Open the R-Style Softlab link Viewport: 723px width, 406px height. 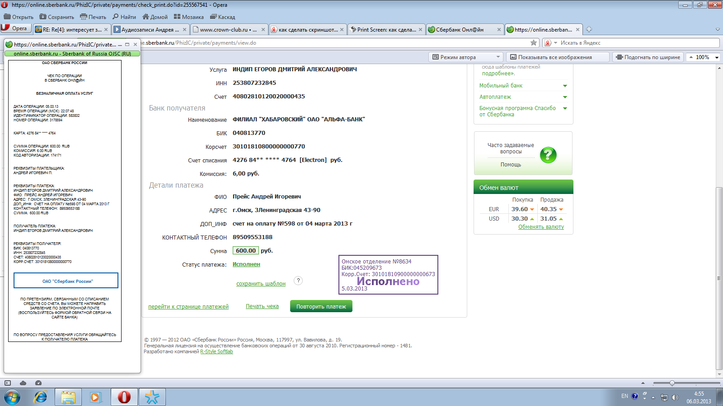coord(216,352)
